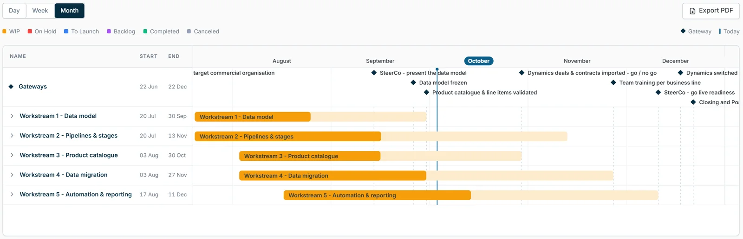Image resolution: width=743 pixels, height=239 pixels.
Task: Click the green Completed legend swatch
Action: coord(145,31)
